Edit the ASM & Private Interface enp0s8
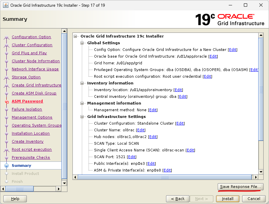This screenshot has width=269, height=204. (167, 170)
